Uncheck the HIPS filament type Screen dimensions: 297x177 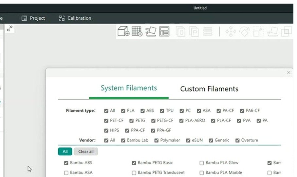pyautogui.click(x=106, y=130)
